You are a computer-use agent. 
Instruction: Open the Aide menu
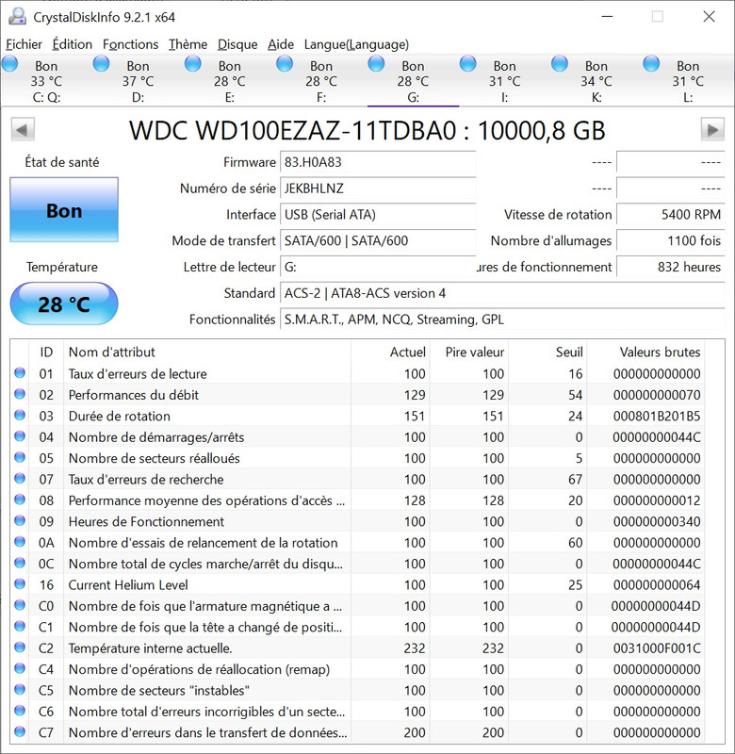pyautogui.click(x=281, y=44)
